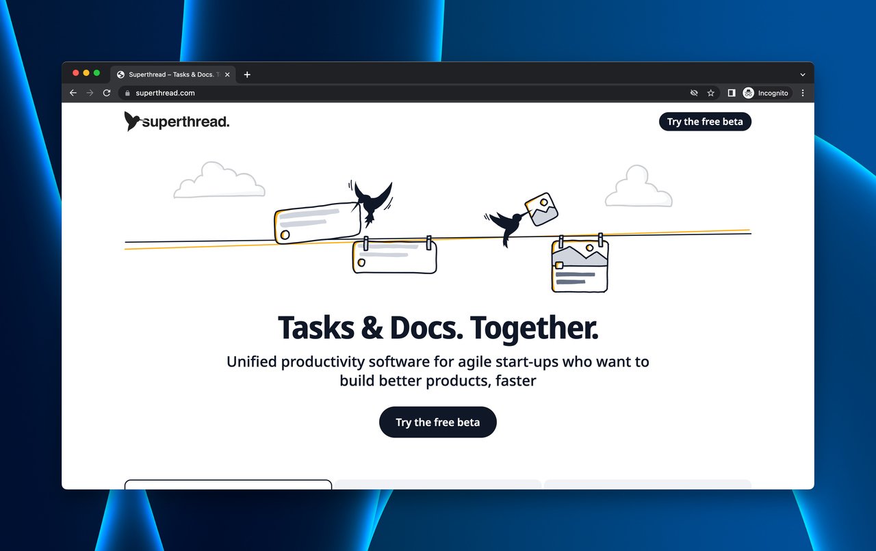This screenshot has height=551, width=876.
Task: Close the Superthread browser tab
Action: [227, 75]
